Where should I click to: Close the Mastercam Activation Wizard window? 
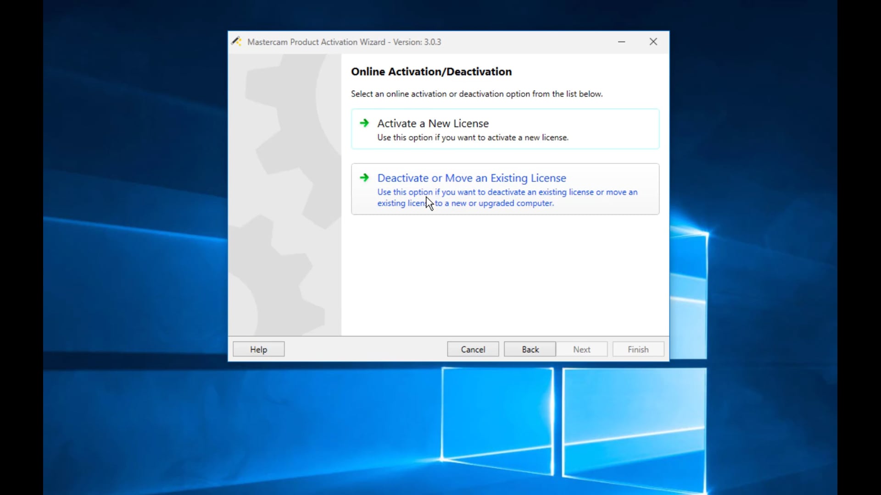tap(653, 42)
